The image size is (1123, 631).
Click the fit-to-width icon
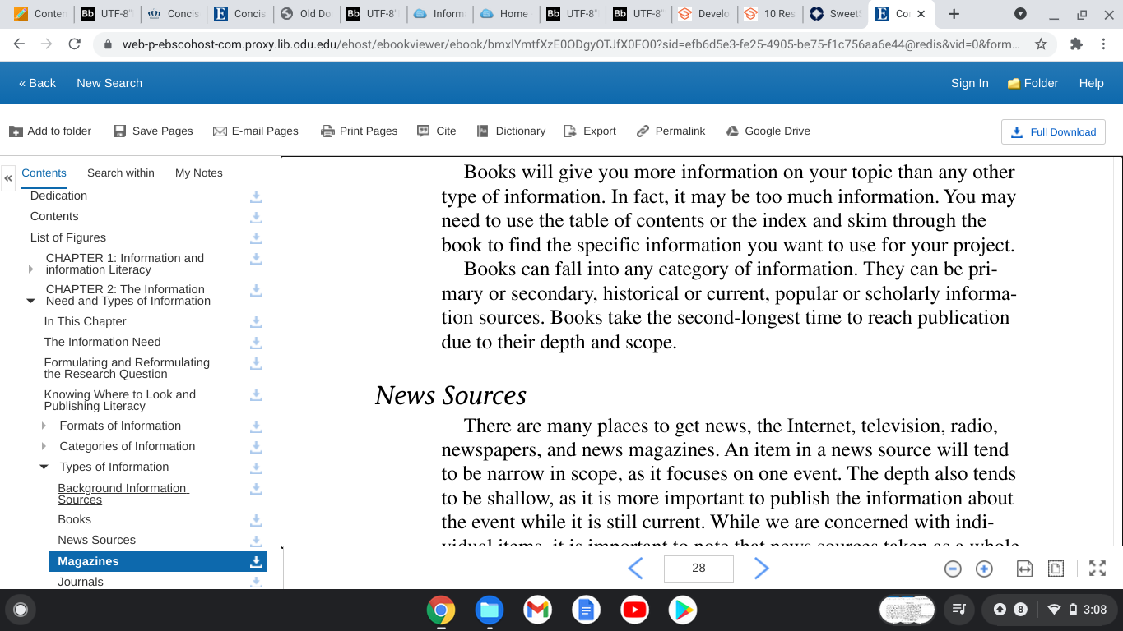1024,569
